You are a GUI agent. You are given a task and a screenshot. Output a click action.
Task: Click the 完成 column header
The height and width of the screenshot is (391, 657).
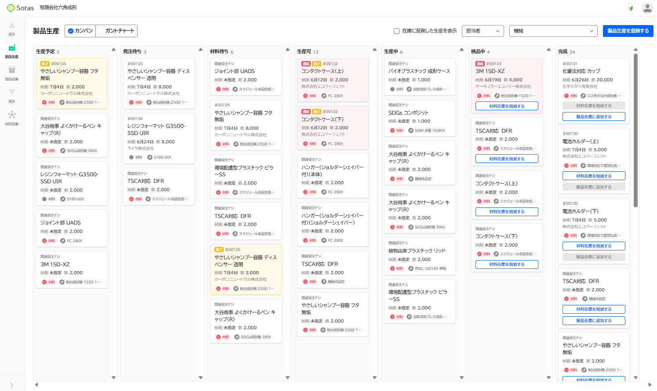coord(566,52)
